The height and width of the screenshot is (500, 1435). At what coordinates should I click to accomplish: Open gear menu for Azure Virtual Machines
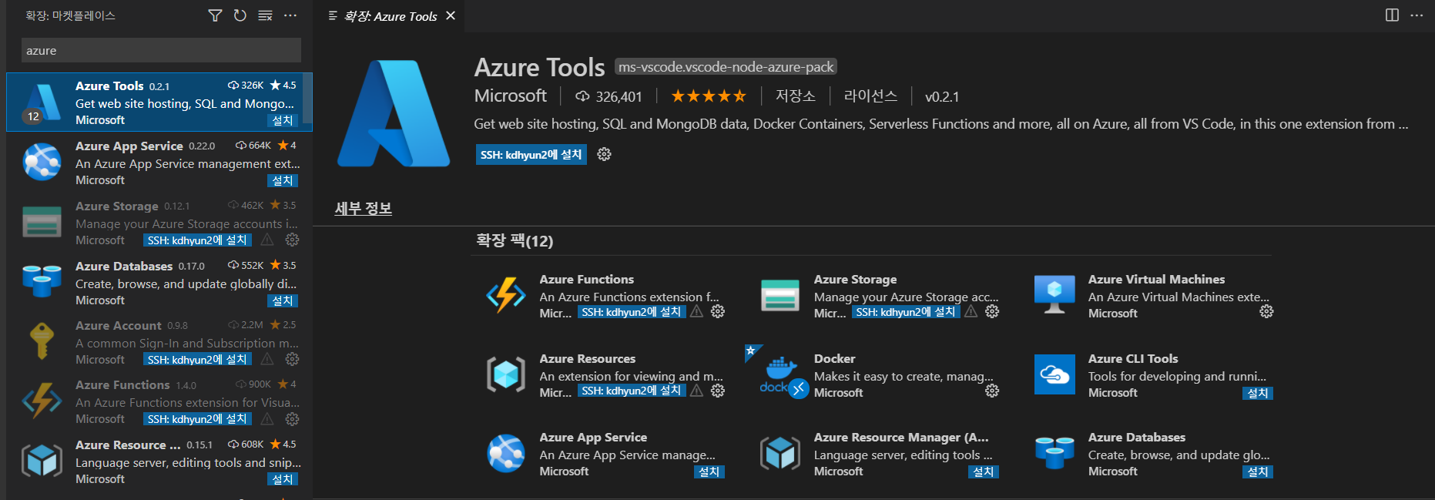point(1266,311)
